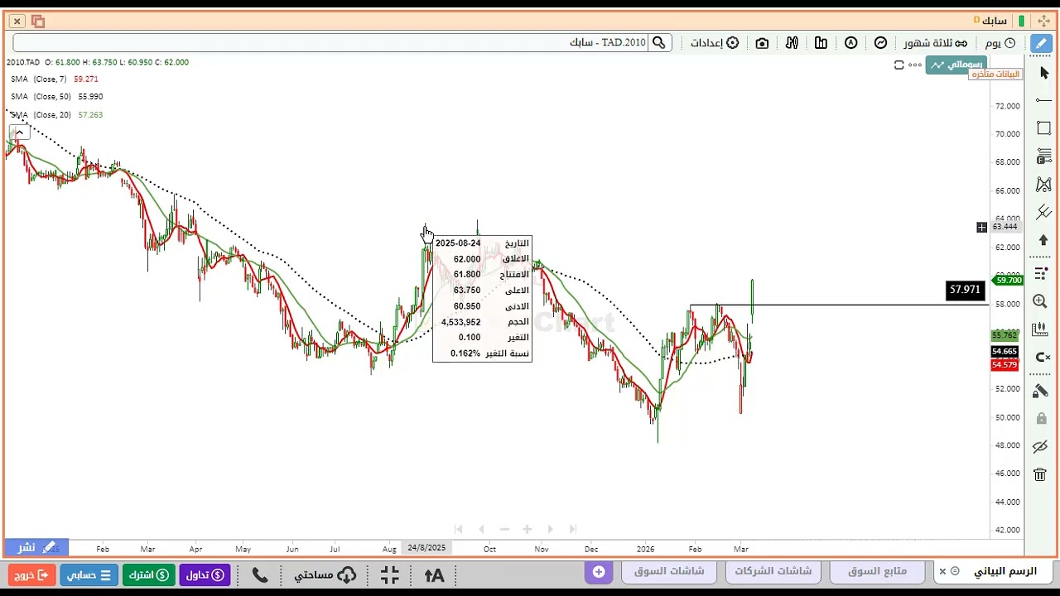Toggle lock all drawings padlock

point(1041,419)
